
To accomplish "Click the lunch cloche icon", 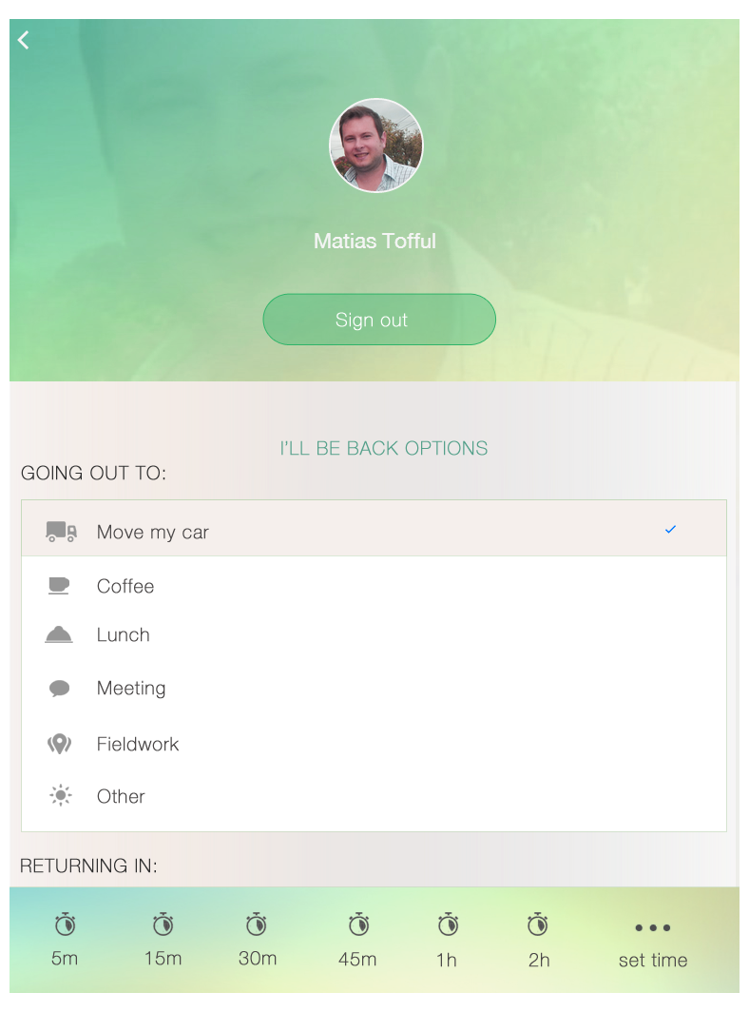I will [x=59, y=633].
